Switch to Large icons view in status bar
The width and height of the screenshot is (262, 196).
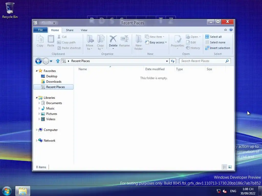[230, 167]
